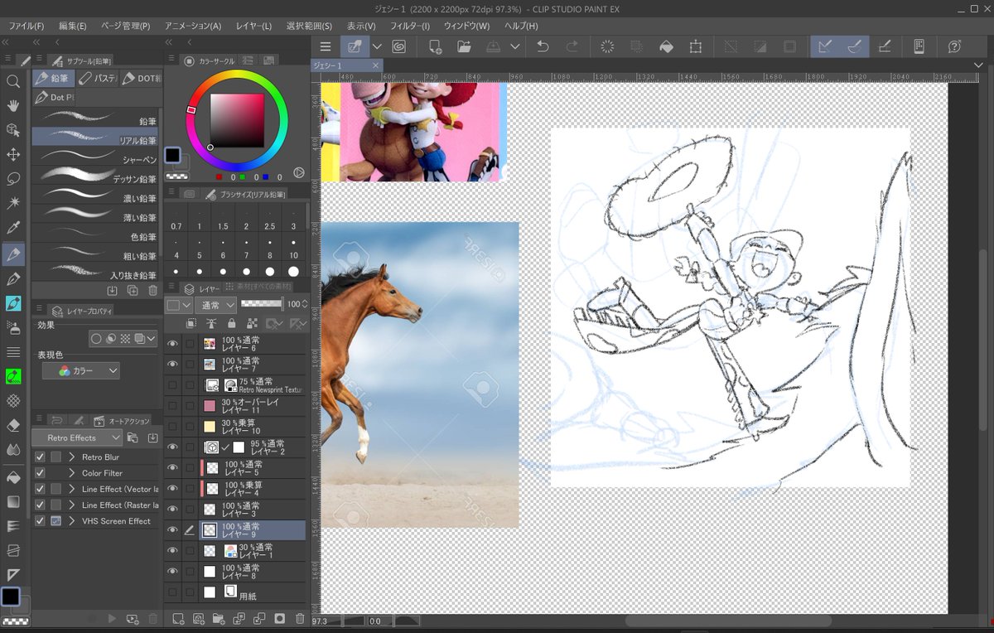Hide レイヤー 6 with its eye icon
The image size is (994, 633).
172,344
